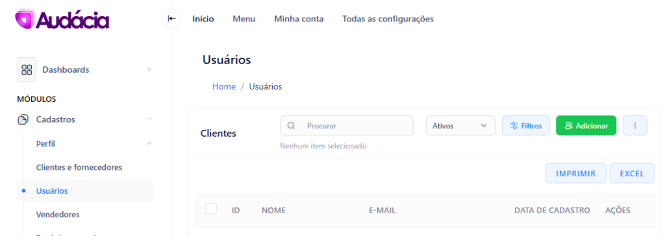This screenshot has width=665, height=236.
Task: Open the three-dot more options button
Action: click(635, 125)
